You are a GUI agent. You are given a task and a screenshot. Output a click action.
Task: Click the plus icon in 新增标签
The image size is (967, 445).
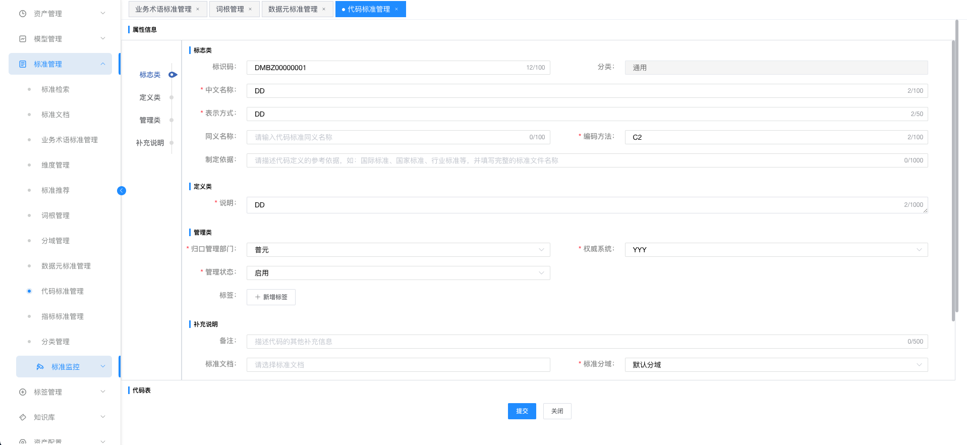(x=258, y=297)
